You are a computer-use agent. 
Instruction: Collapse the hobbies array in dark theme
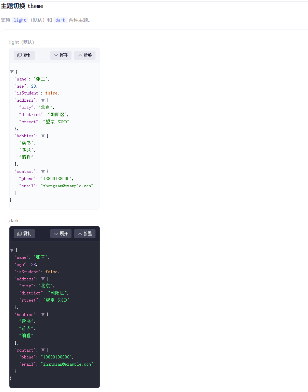[x=43, y=314]
